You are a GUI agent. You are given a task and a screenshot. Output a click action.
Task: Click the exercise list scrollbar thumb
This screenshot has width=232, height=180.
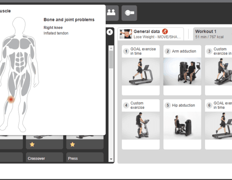[x=111, y=60]
